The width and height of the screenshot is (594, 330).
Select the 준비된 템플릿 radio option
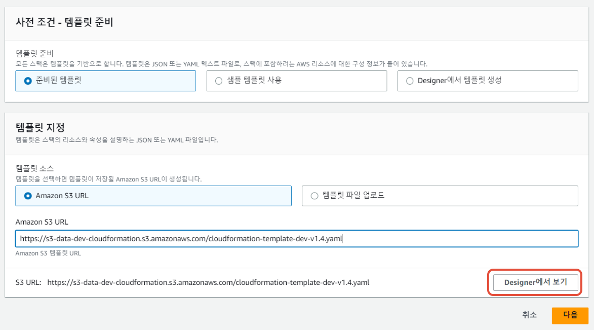point(28,81)
